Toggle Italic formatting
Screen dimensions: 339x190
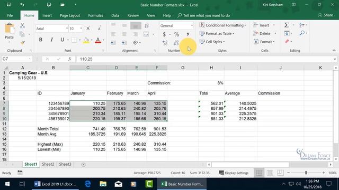(51, 40)
